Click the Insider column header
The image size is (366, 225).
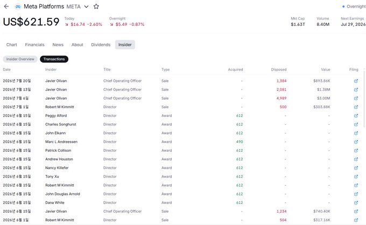click(51, 69)
